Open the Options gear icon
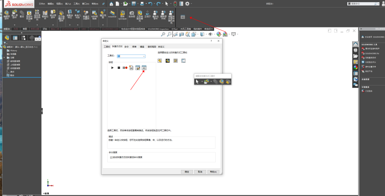385x196 pixels. pyautogui.click(x=187, y=4)
